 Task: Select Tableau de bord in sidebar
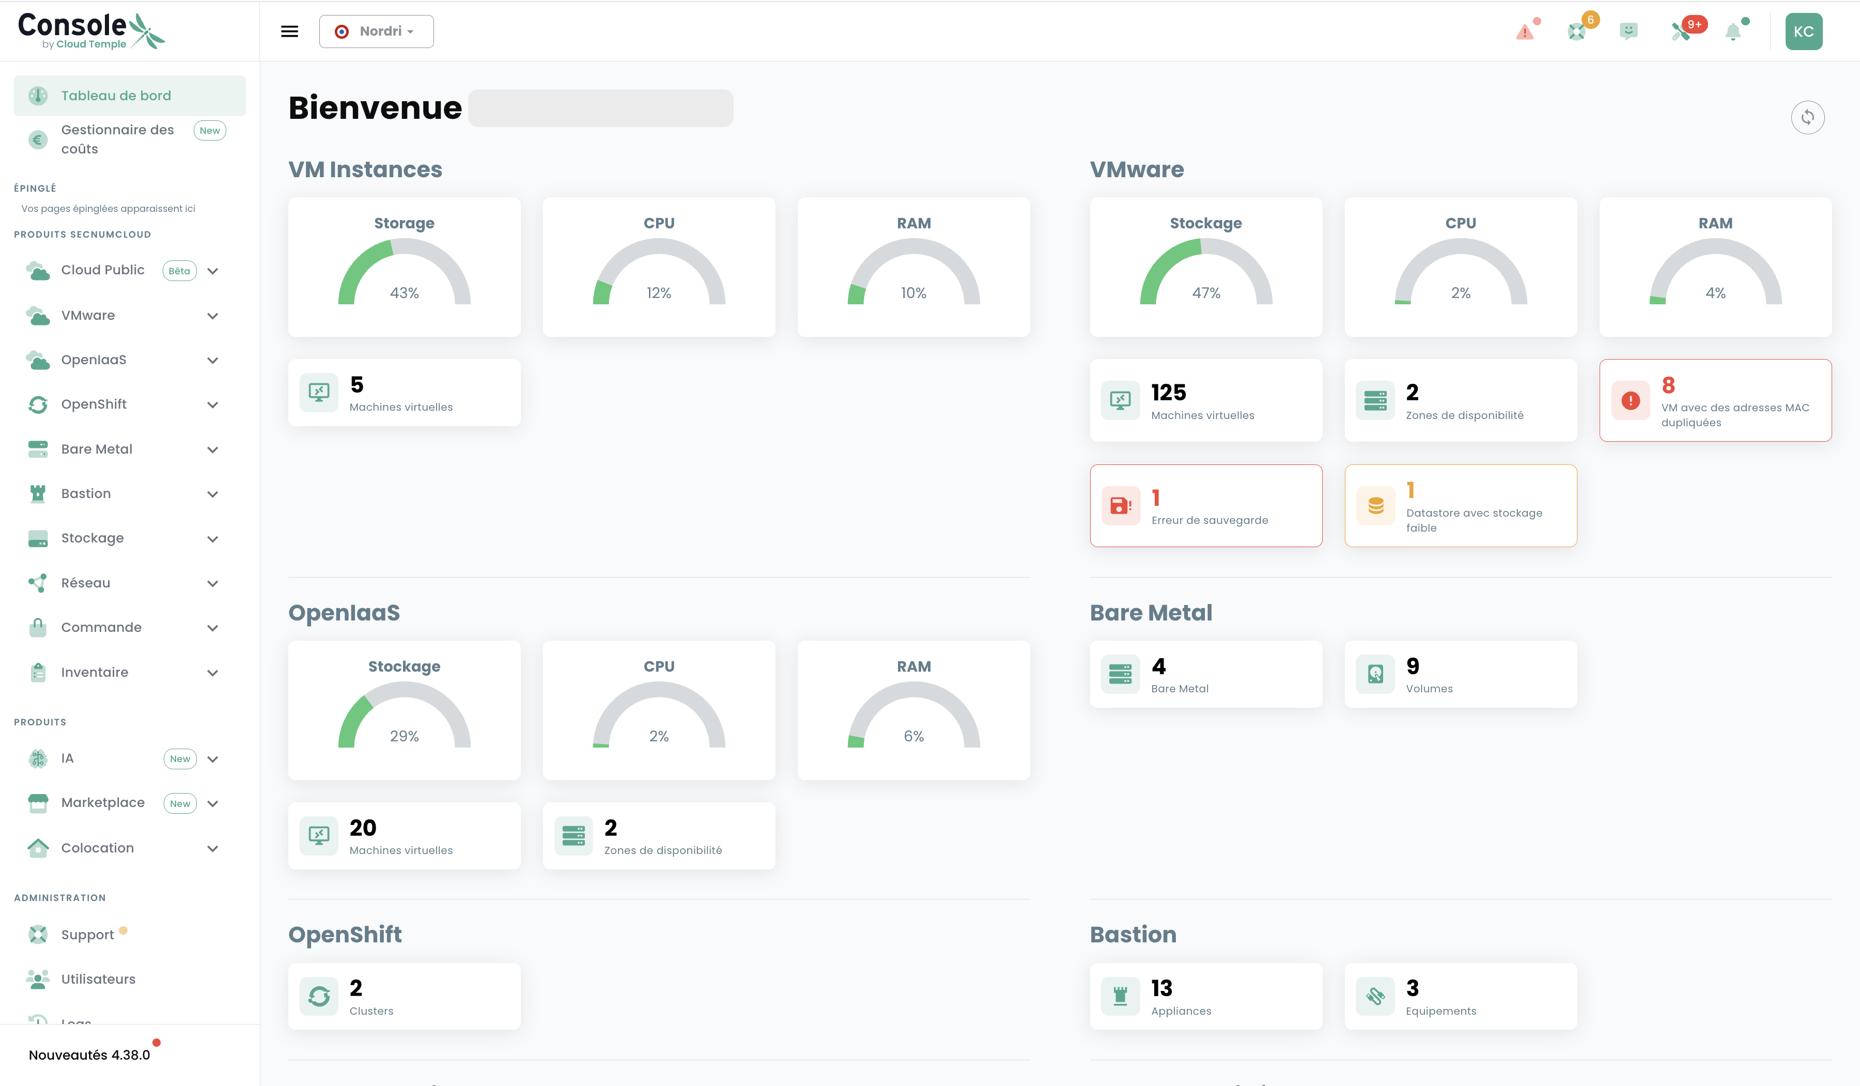click(x=130, y=95)
